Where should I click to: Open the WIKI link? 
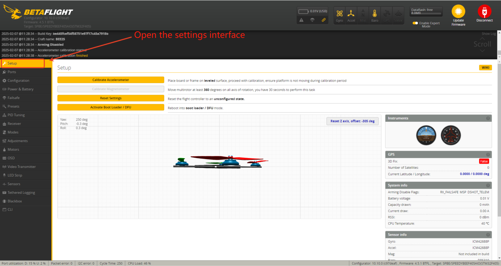pyautogui.click(x=485, y=68)
